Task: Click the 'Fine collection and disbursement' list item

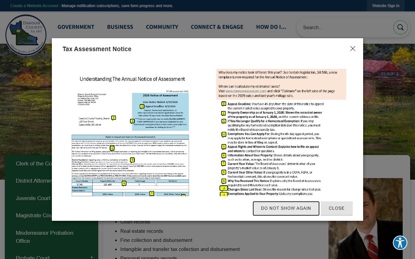Action: 156,240
